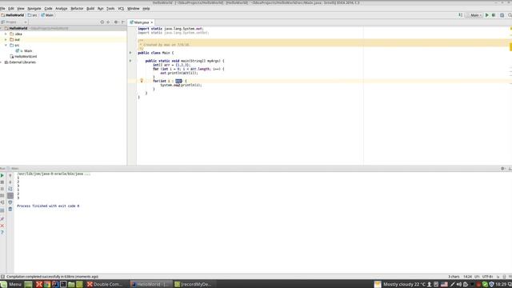Pin the Run tab
This screenshot has height=288, width=512.
click(x=2, y=218)
